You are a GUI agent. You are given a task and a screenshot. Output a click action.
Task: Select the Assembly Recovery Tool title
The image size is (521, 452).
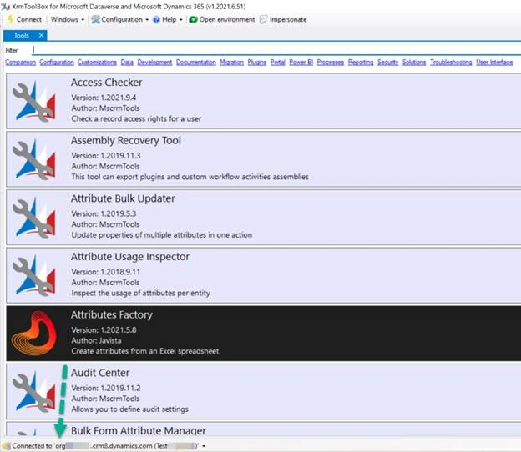point(126,141)
